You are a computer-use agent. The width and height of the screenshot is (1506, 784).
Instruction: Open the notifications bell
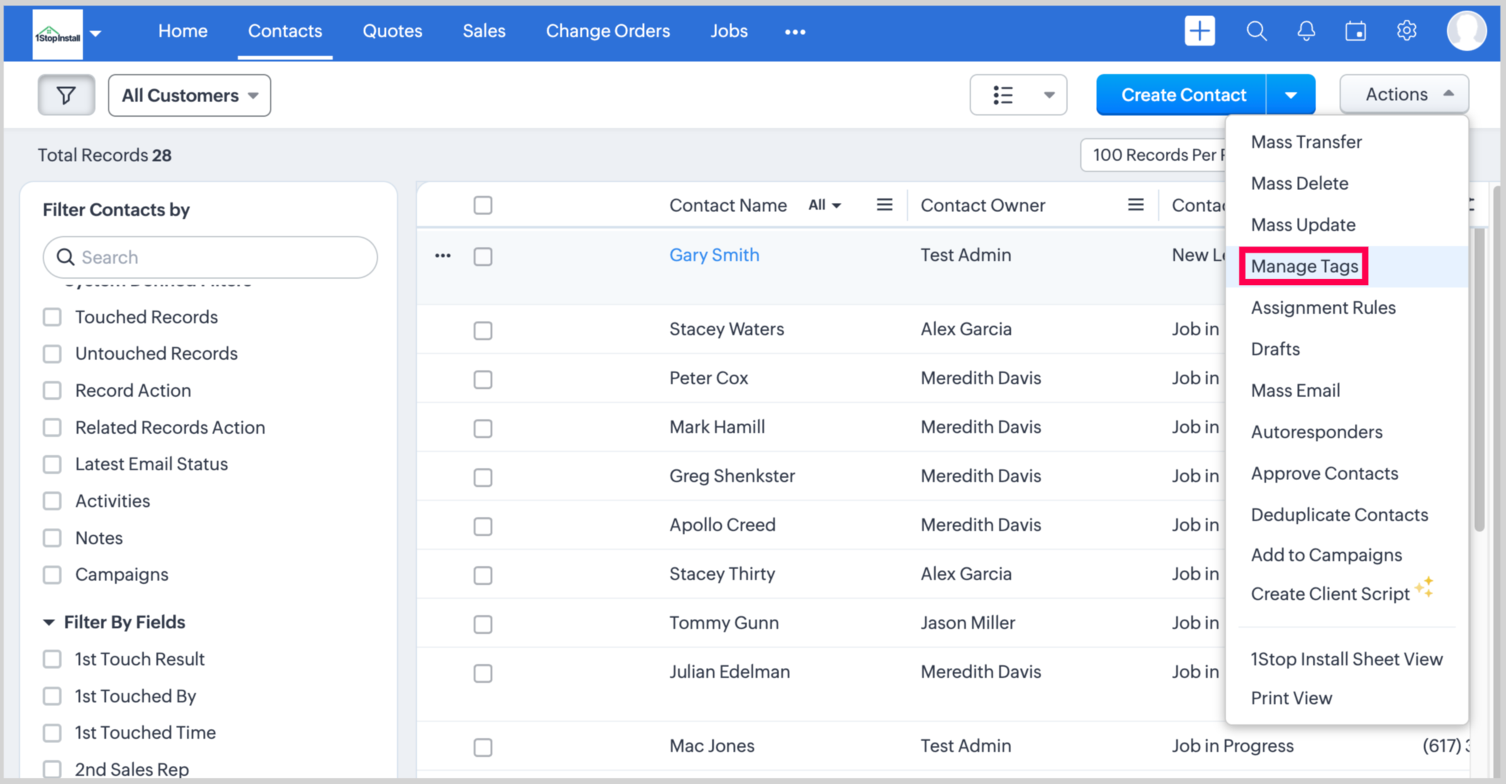point(1306,31)
